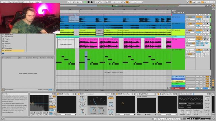Screen dimensions: 216x121
Task: Click the Tap tempo button
Action: click(10, 2)
